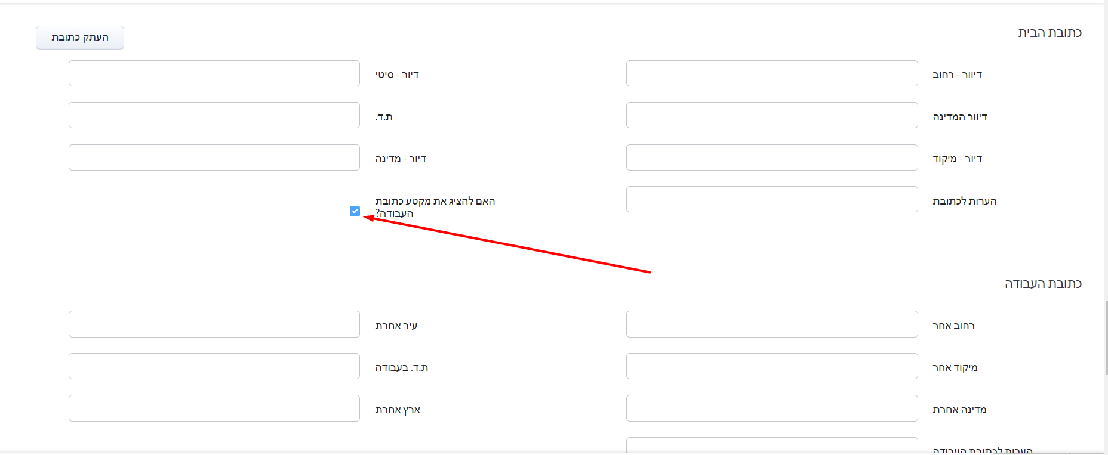1108x455 pixels.
Task: Click the האם להציג את מקטע כתובת העבודה label
Action: coord(435,207)
